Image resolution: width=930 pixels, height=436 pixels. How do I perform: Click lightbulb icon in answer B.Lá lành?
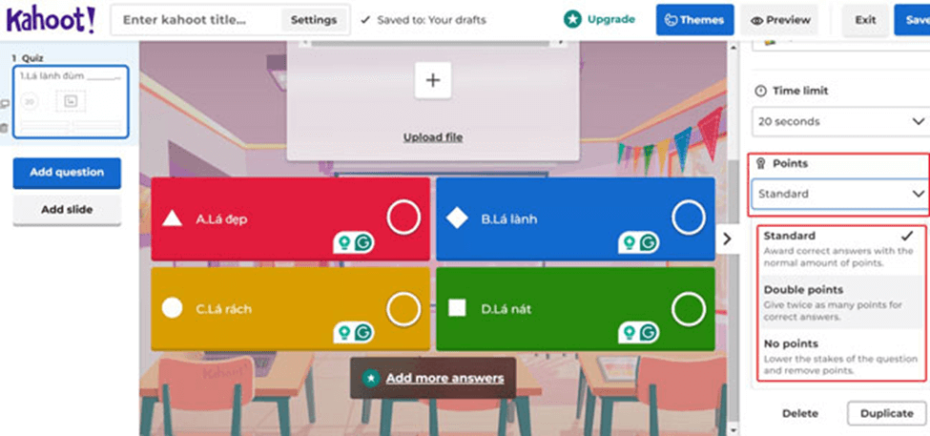tap(630, 242)
